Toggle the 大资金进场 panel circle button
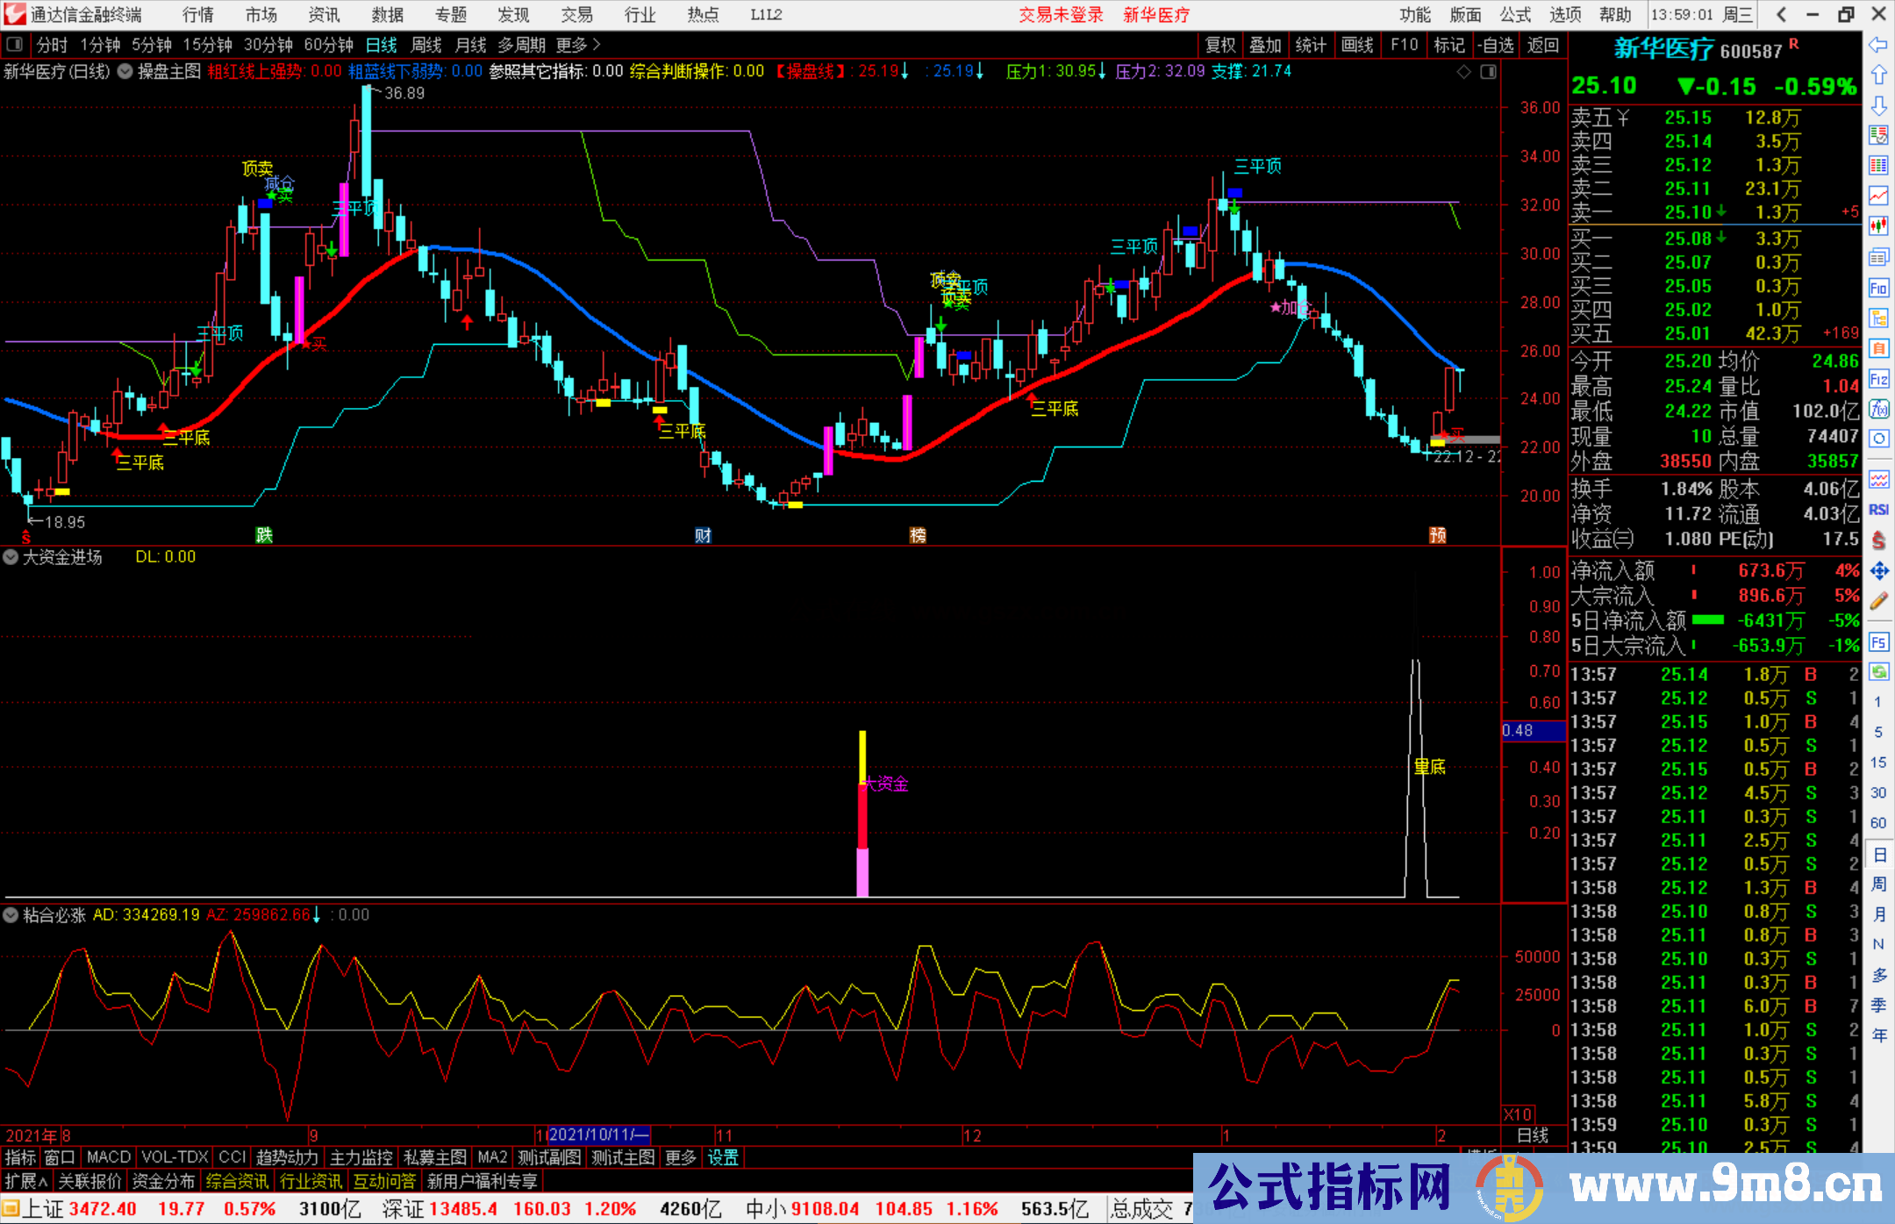Viewport: 1895px width, 1224px height. click(11, 557)
